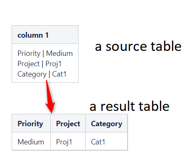
Task: Click the red arrowhead tip
Action: (52, 112)
